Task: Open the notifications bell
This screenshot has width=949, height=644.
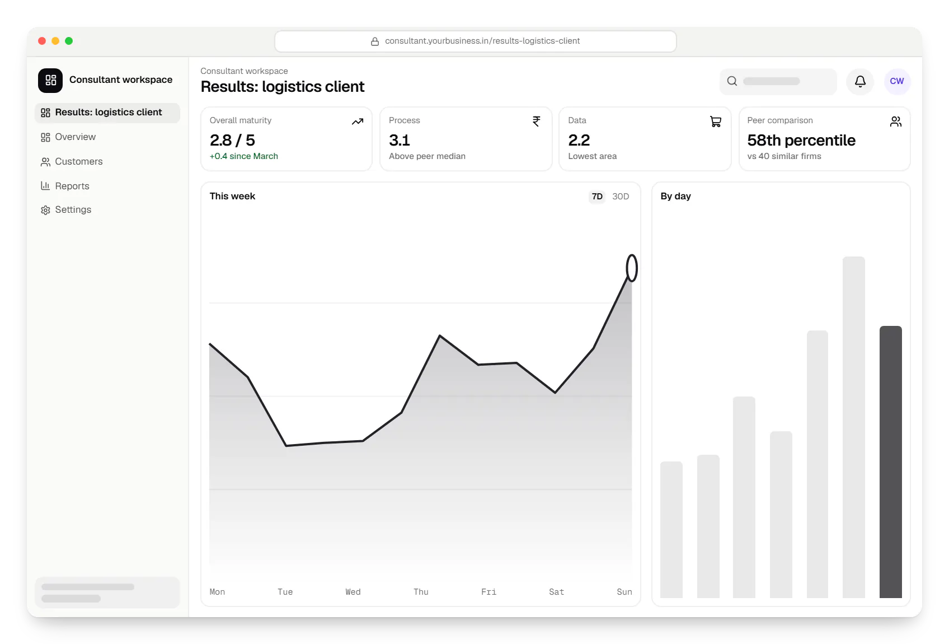Action: 860,82
